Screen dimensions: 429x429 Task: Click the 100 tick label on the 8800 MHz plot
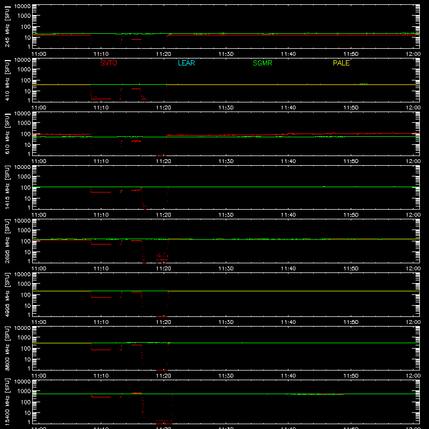tap(26, 349)
